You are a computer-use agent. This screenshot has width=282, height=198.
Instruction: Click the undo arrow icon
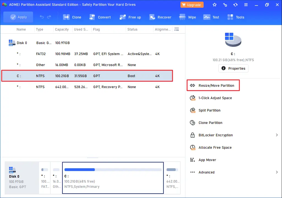click(x=42, y=17)
